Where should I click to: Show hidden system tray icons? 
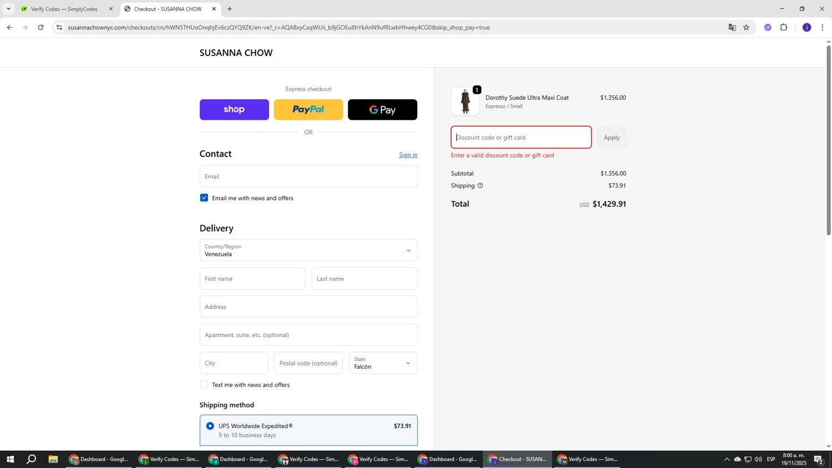pos(727,459)
